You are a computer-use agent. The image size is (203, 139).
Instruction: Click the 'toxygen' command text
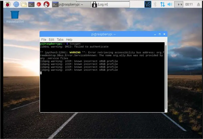coord(75,44)
